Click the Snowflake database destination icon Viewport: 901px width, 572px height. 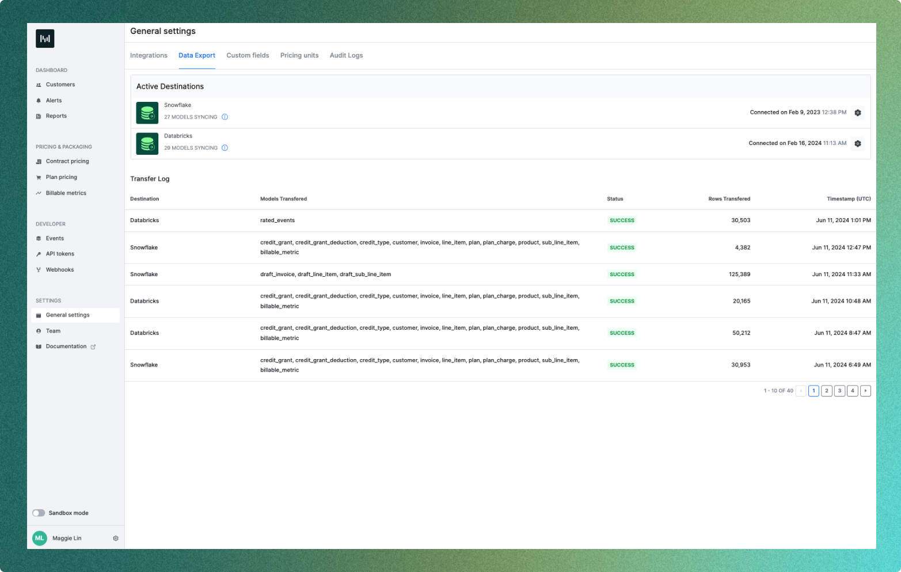[x=147, y=113]
